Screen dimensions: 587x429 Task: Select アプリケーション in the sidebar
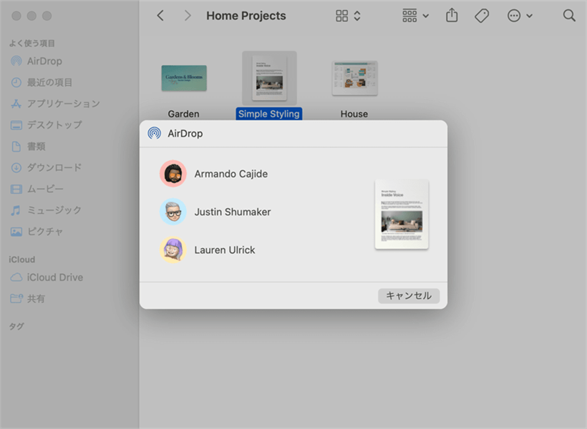coord(63,104)
